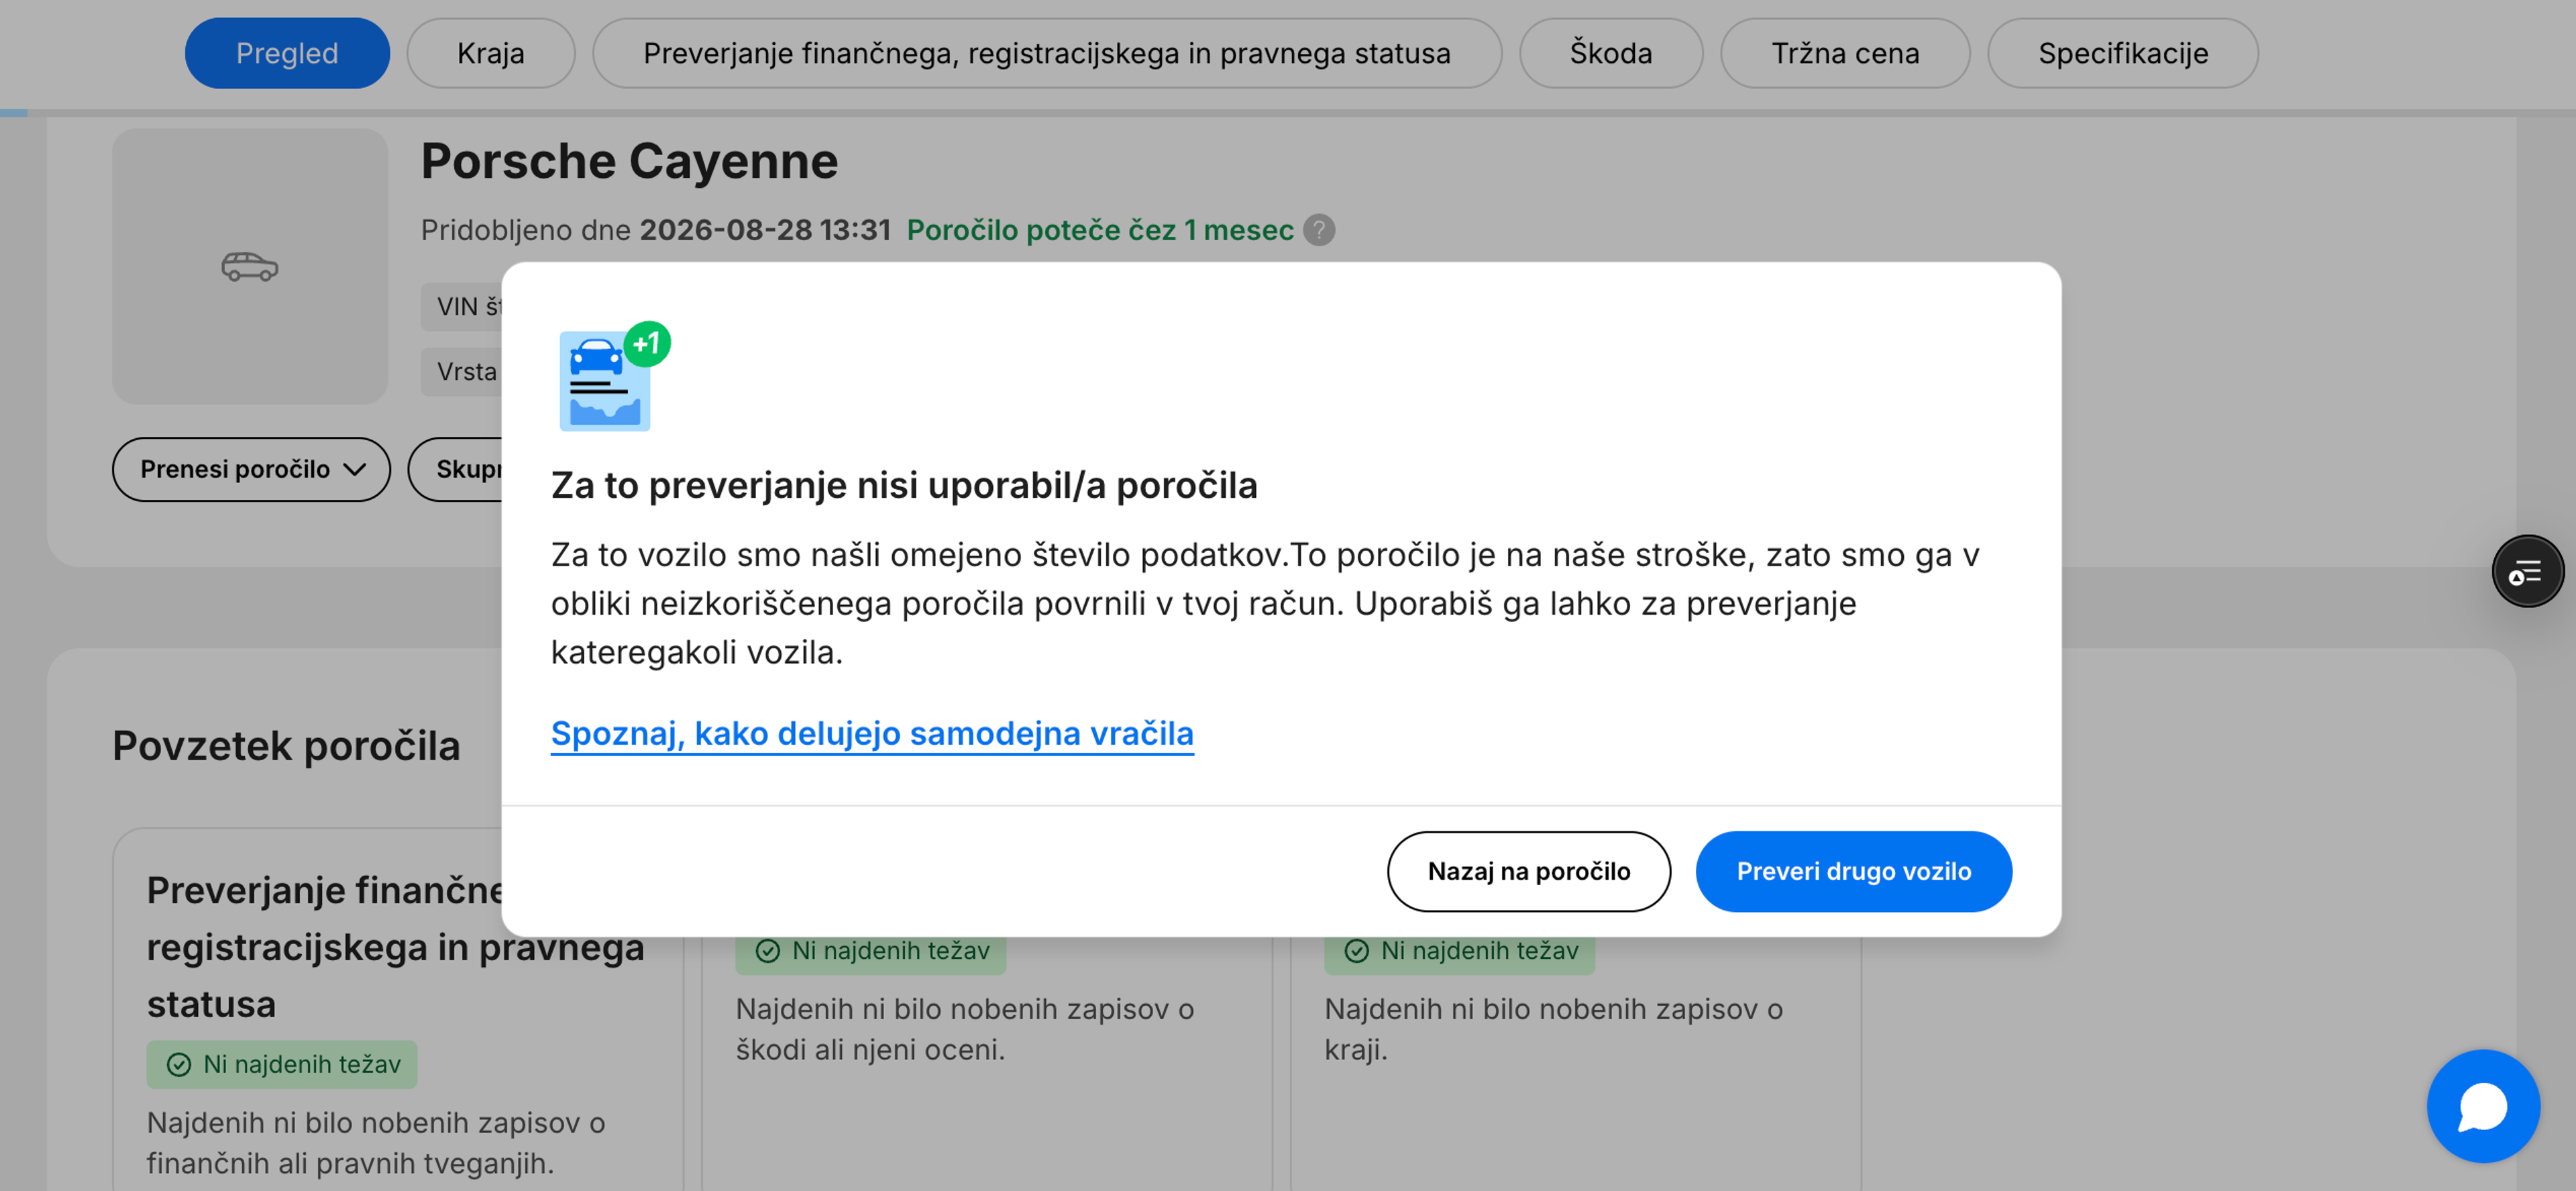
Task: Click the check icon in statusa badge
Action: [179, 1064]
